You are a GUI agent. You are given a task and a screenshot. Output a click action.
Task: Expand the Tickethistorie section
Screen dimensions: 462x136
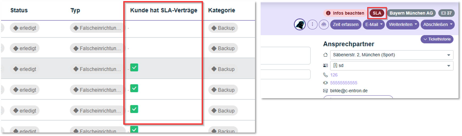tap(437, 39)
